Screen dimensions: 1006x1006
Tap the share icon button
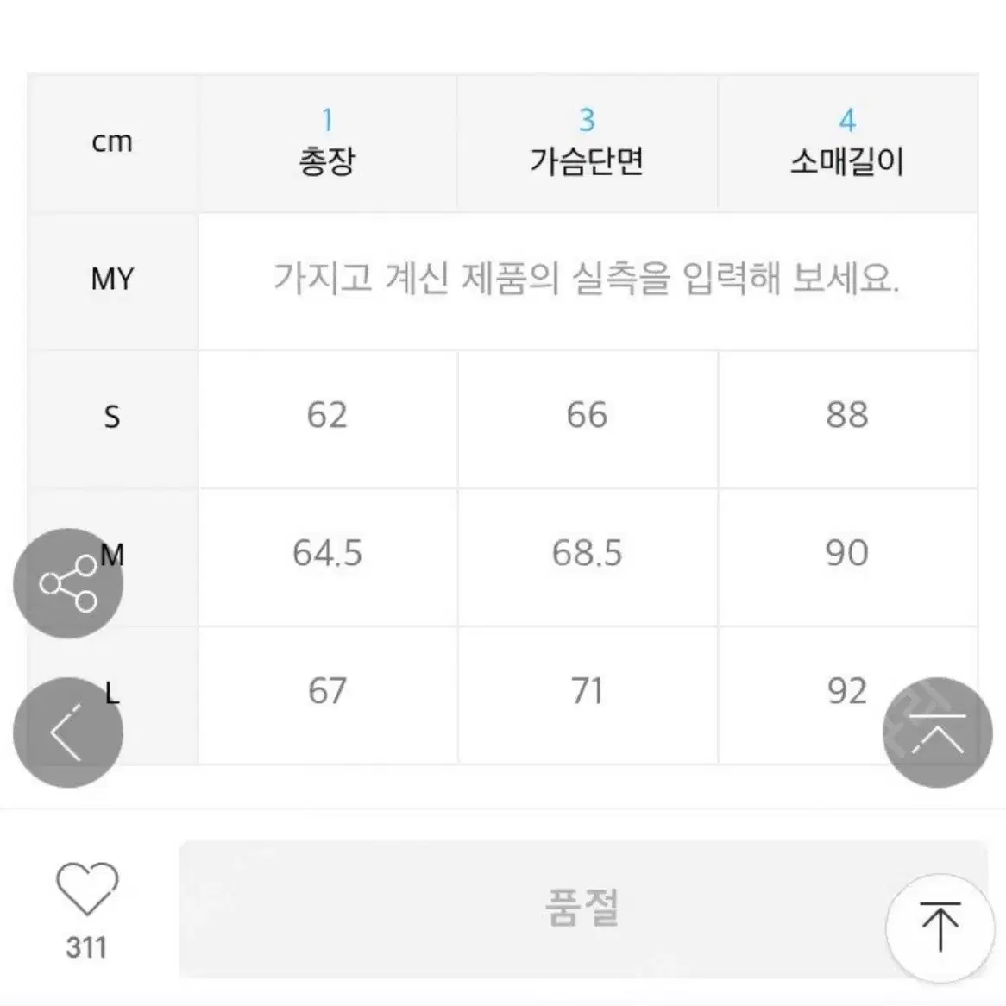(68, 583)
